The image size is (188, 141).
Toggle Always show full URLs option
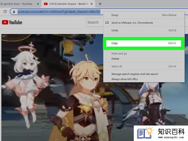point(144,79)
